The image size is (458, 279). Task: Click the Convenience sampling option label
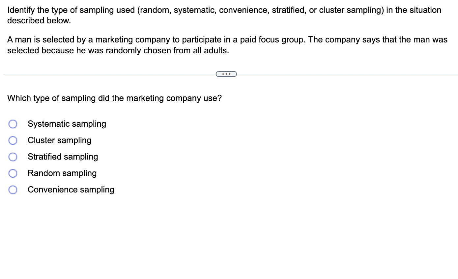pos(71,190)
